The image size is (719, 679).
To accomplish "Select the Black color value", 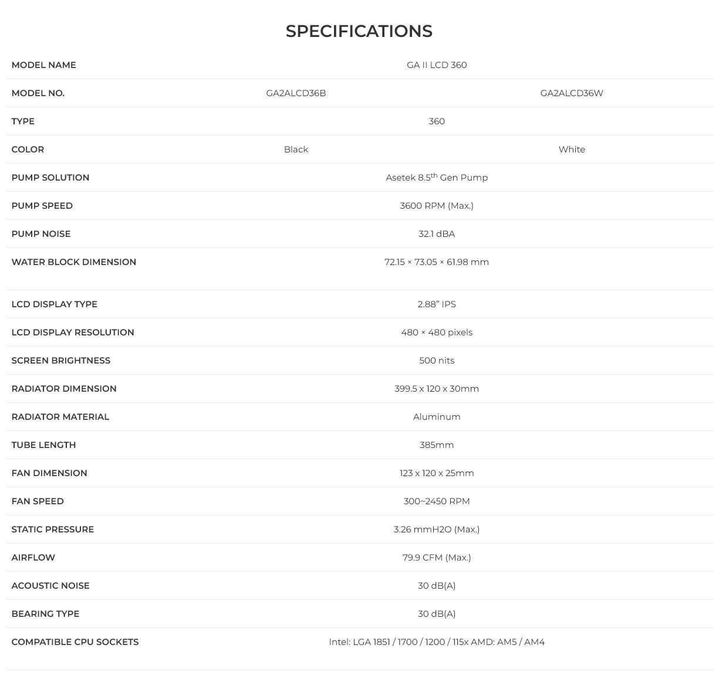I will [296, 150].
